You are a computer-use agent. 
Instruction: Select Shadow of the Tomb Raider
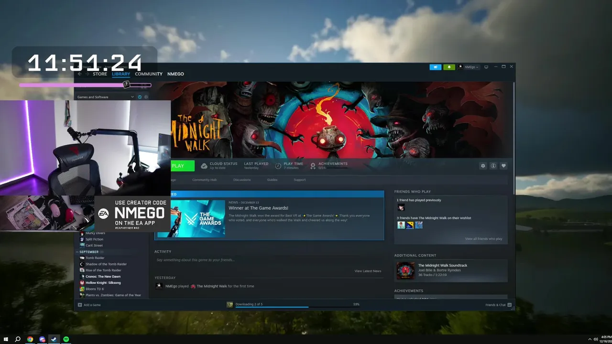(x=106, y=264)
